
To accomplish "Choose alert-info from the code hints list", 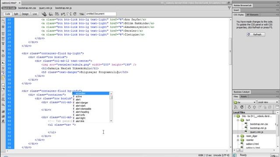I will [x=80, y=115].
